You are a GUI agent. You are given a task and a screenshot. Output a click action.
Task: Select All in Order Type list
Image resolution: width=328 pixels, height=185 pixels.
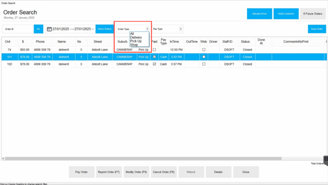[132, 34]
